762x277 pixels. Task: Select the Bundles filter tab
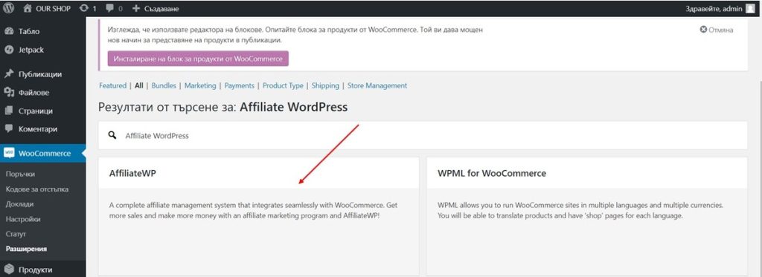[x=164, y=85]
